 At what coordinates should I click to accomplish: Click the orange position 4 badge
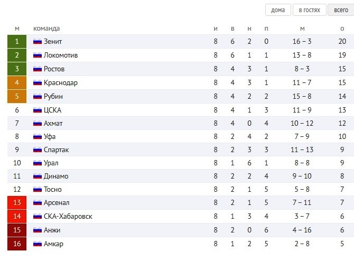(x=17, y=82)
